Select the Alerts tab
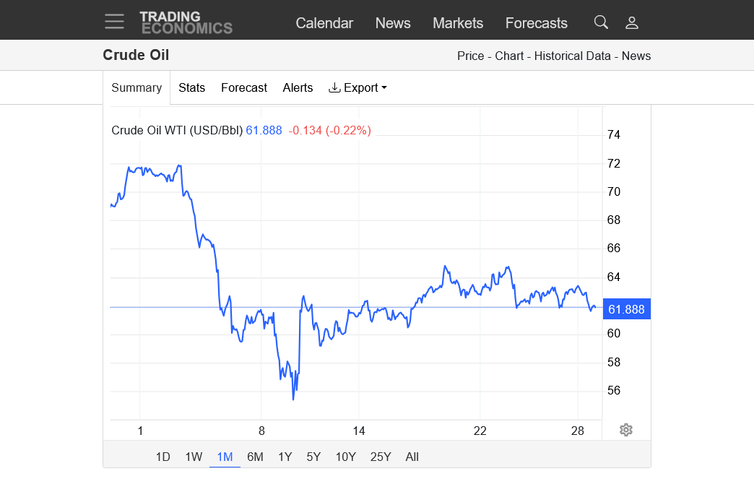Image resolution: width=754 pixels, height=492 pixels. 298,87
